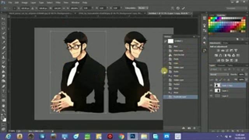Cancel the transform in the options bar
The width and height of the screenshot is (249, 140).
178,8
